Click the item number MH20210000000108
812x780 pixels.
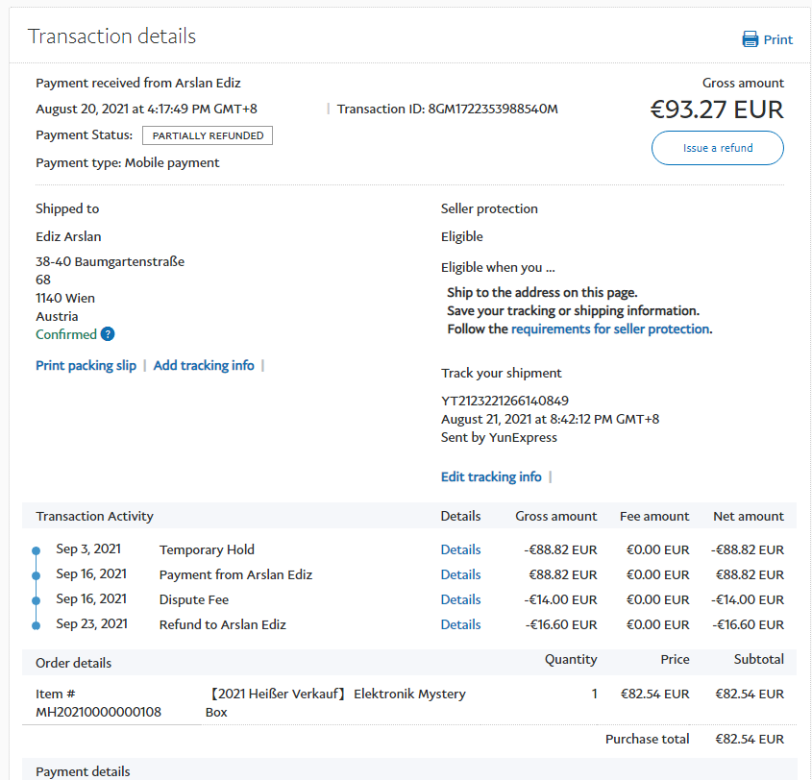(98, 712)
